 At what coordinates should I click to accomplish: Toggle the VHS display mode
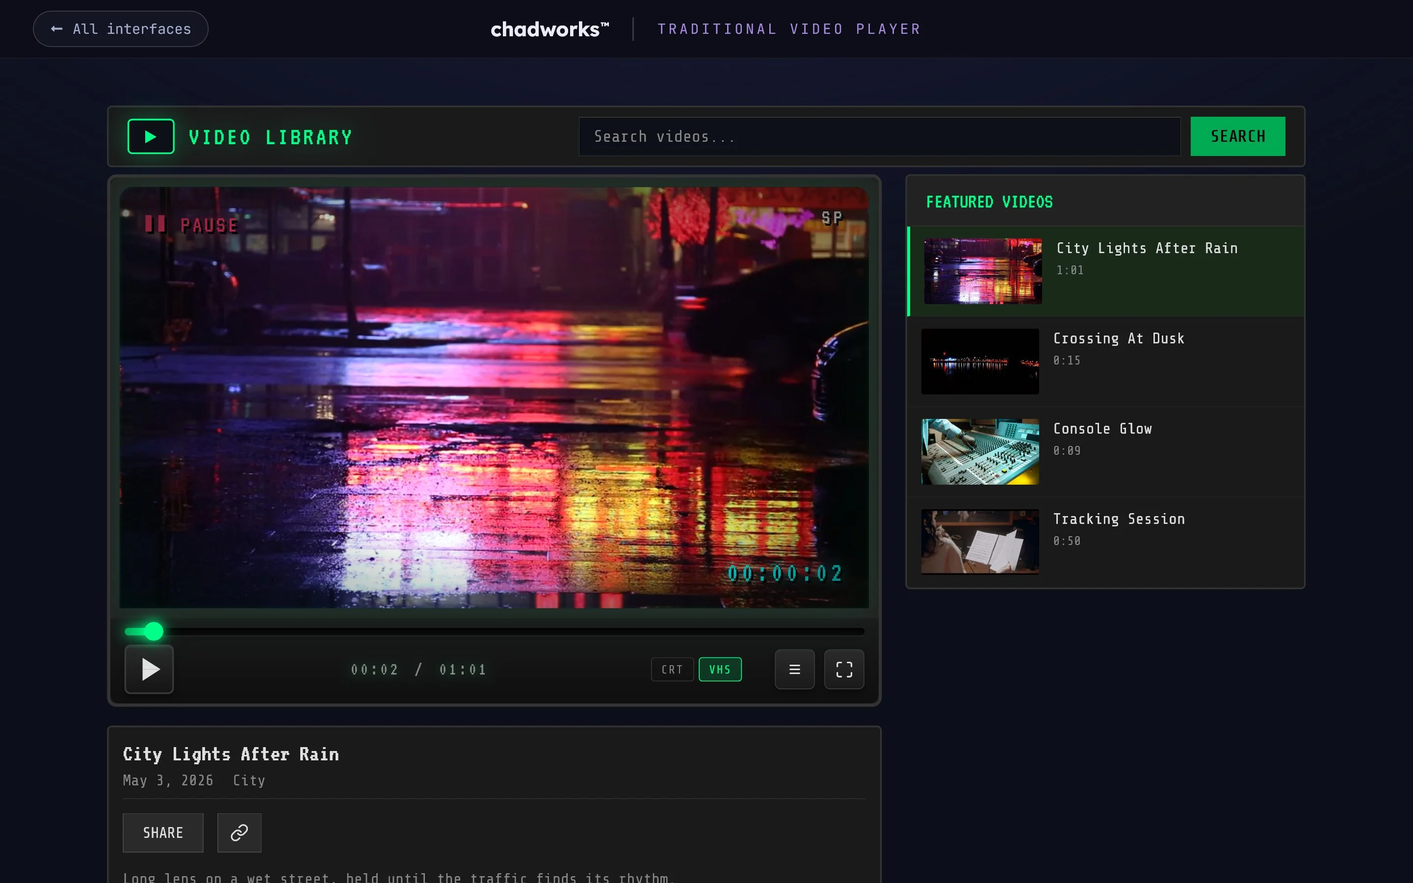[720, 669]
